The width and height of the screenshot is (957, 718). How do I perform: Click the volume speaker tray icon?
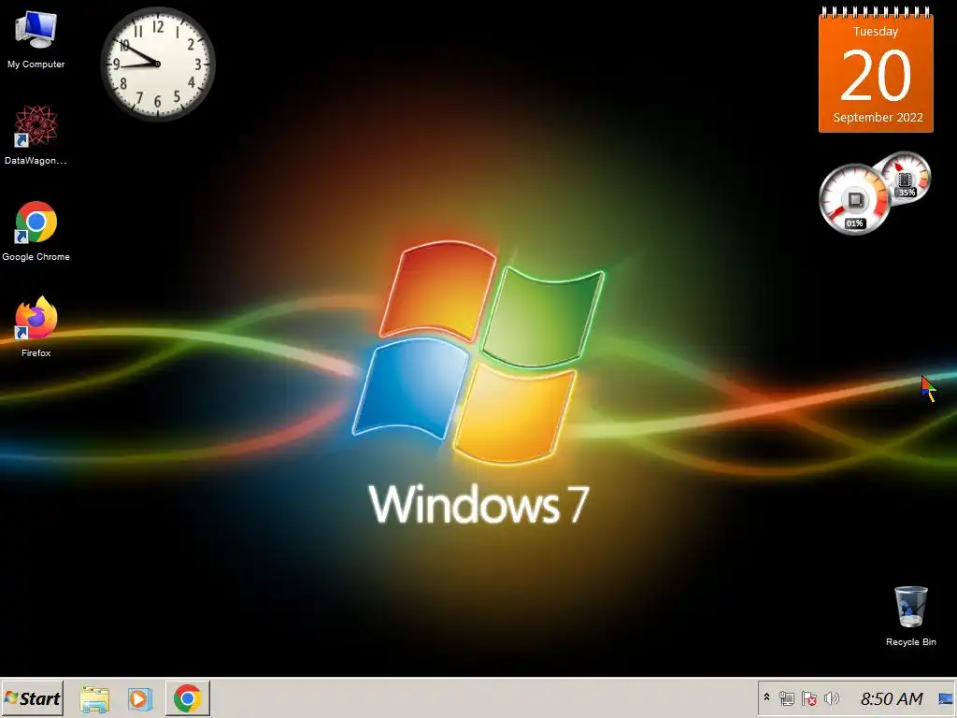click(831, 698)
